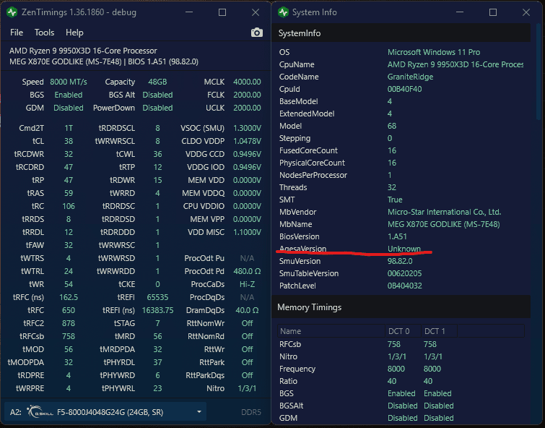Click the Name column header
Viewport: 545px width, 428px height.
click(x=290, y=331)
